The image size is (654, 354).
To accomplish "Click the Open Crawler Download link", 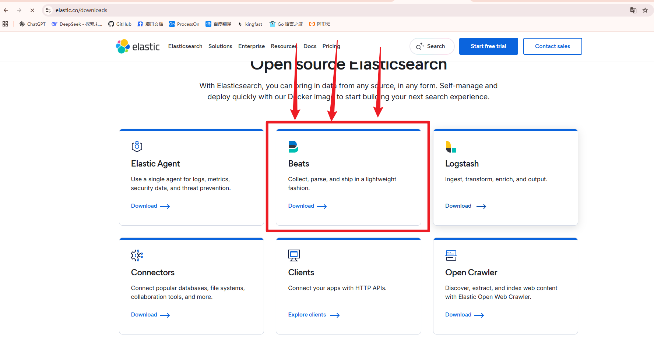I will tap(465, 315).
